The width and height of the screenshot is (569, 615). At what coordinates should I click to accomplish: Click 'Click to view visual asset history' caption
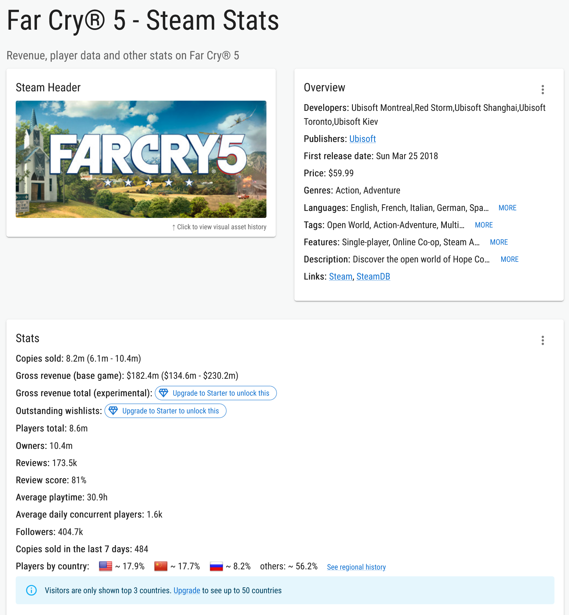(x=219, y=227)
